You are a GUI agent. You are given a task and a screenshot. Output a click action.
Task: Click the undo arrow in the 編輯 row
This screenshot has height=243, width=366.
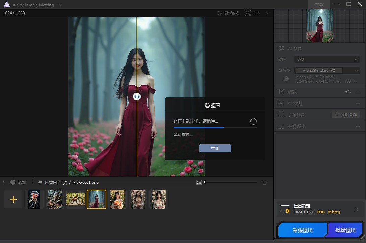tap(348, 92)
